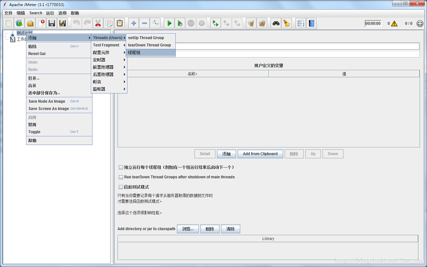The image size is (427, 267).
Task: Click the Close test plan icon
Action: 41,23
